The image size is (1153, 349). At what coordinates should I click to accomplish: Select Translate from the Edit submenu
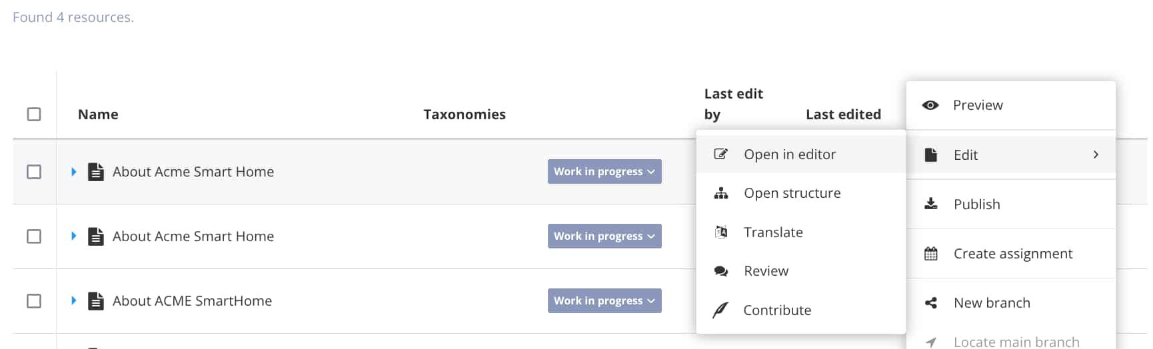pyautogui.click(x=773, y=232)
